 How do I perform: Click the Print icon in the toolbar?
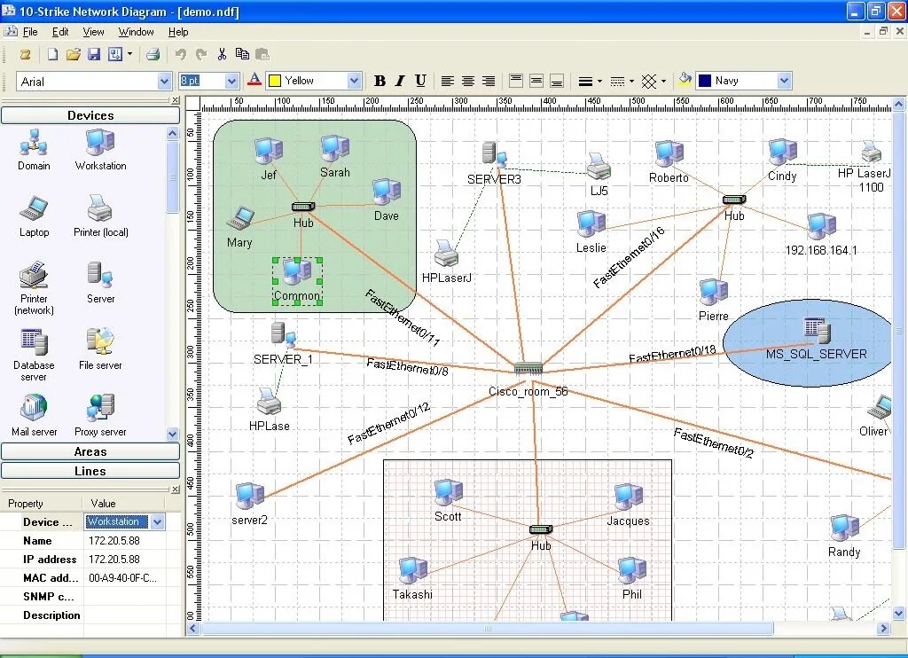pyautogui.click(x=153, y=55)
